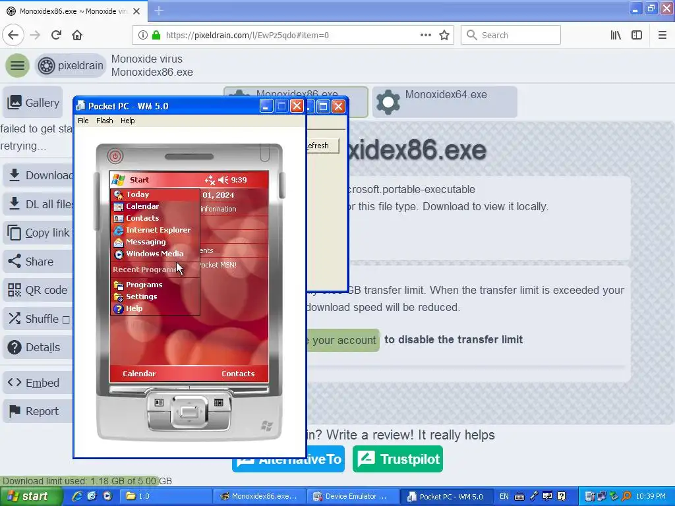Viewport: 675px width, 506px height.
Task: Click the green padlock security icon
Action: (x=156, y=35)
